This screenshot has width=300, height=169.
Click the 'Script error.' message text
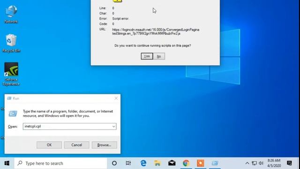click(120, 19)
